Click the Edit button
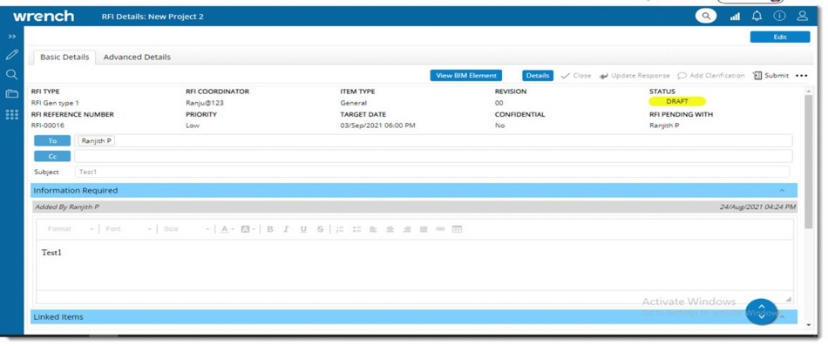 pyautogui.click(x=780, y=37)
